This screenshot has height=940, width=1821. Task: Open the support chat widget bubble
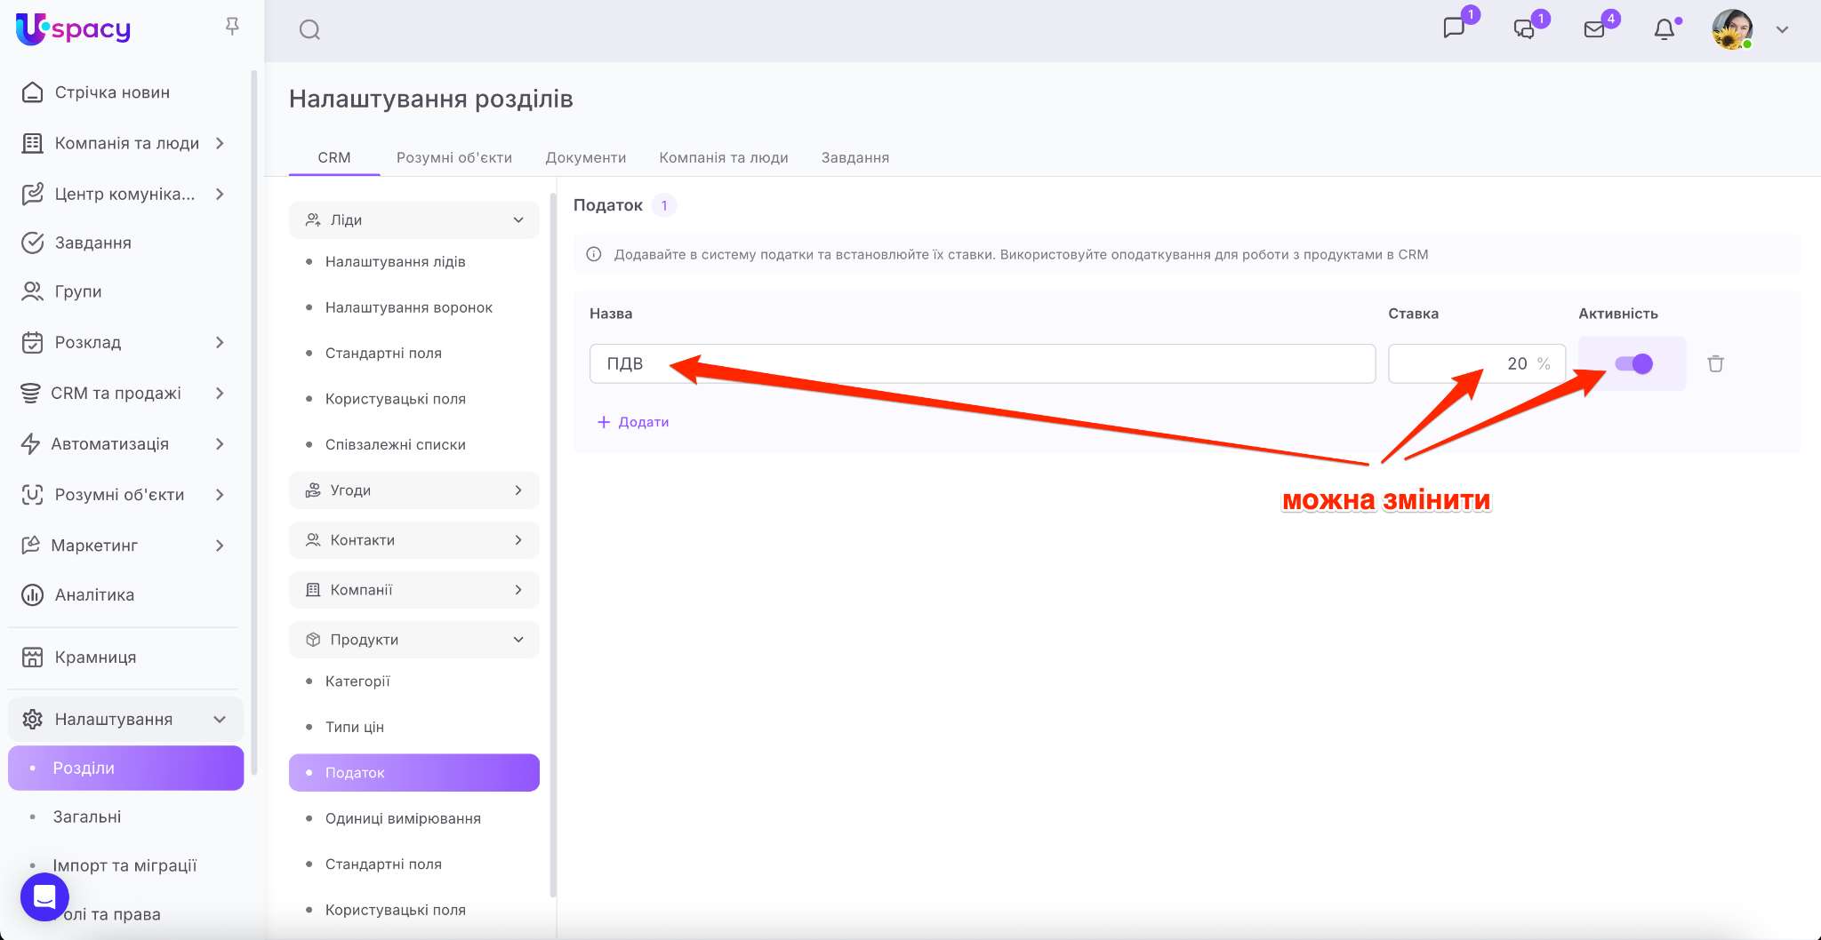pos(44,896)
